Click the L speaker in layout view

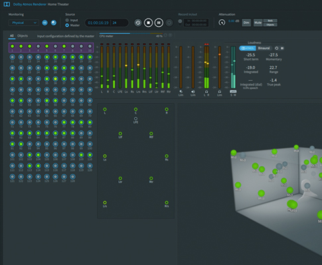[105, 109]
